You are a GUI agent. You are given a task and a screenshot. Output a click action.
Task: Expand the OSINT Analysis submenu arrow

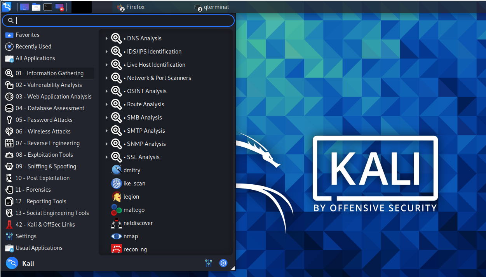coord(106,91)
